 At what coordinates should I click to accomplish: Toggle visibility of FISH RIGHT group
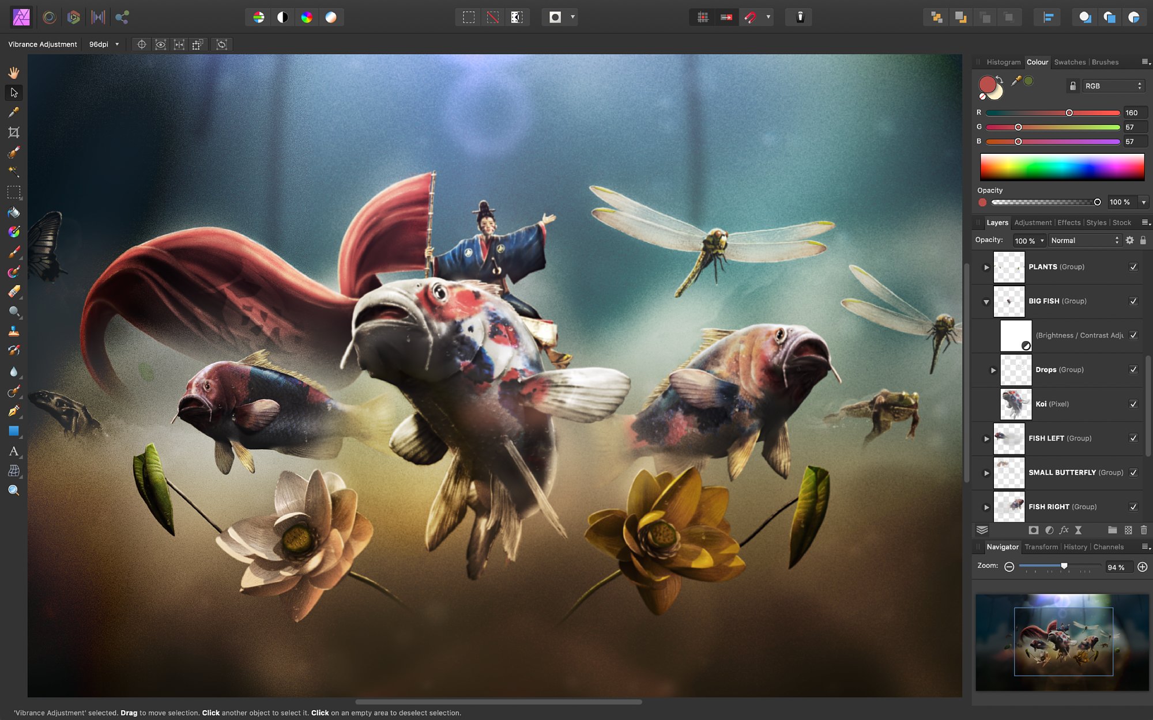(1133, 507)
